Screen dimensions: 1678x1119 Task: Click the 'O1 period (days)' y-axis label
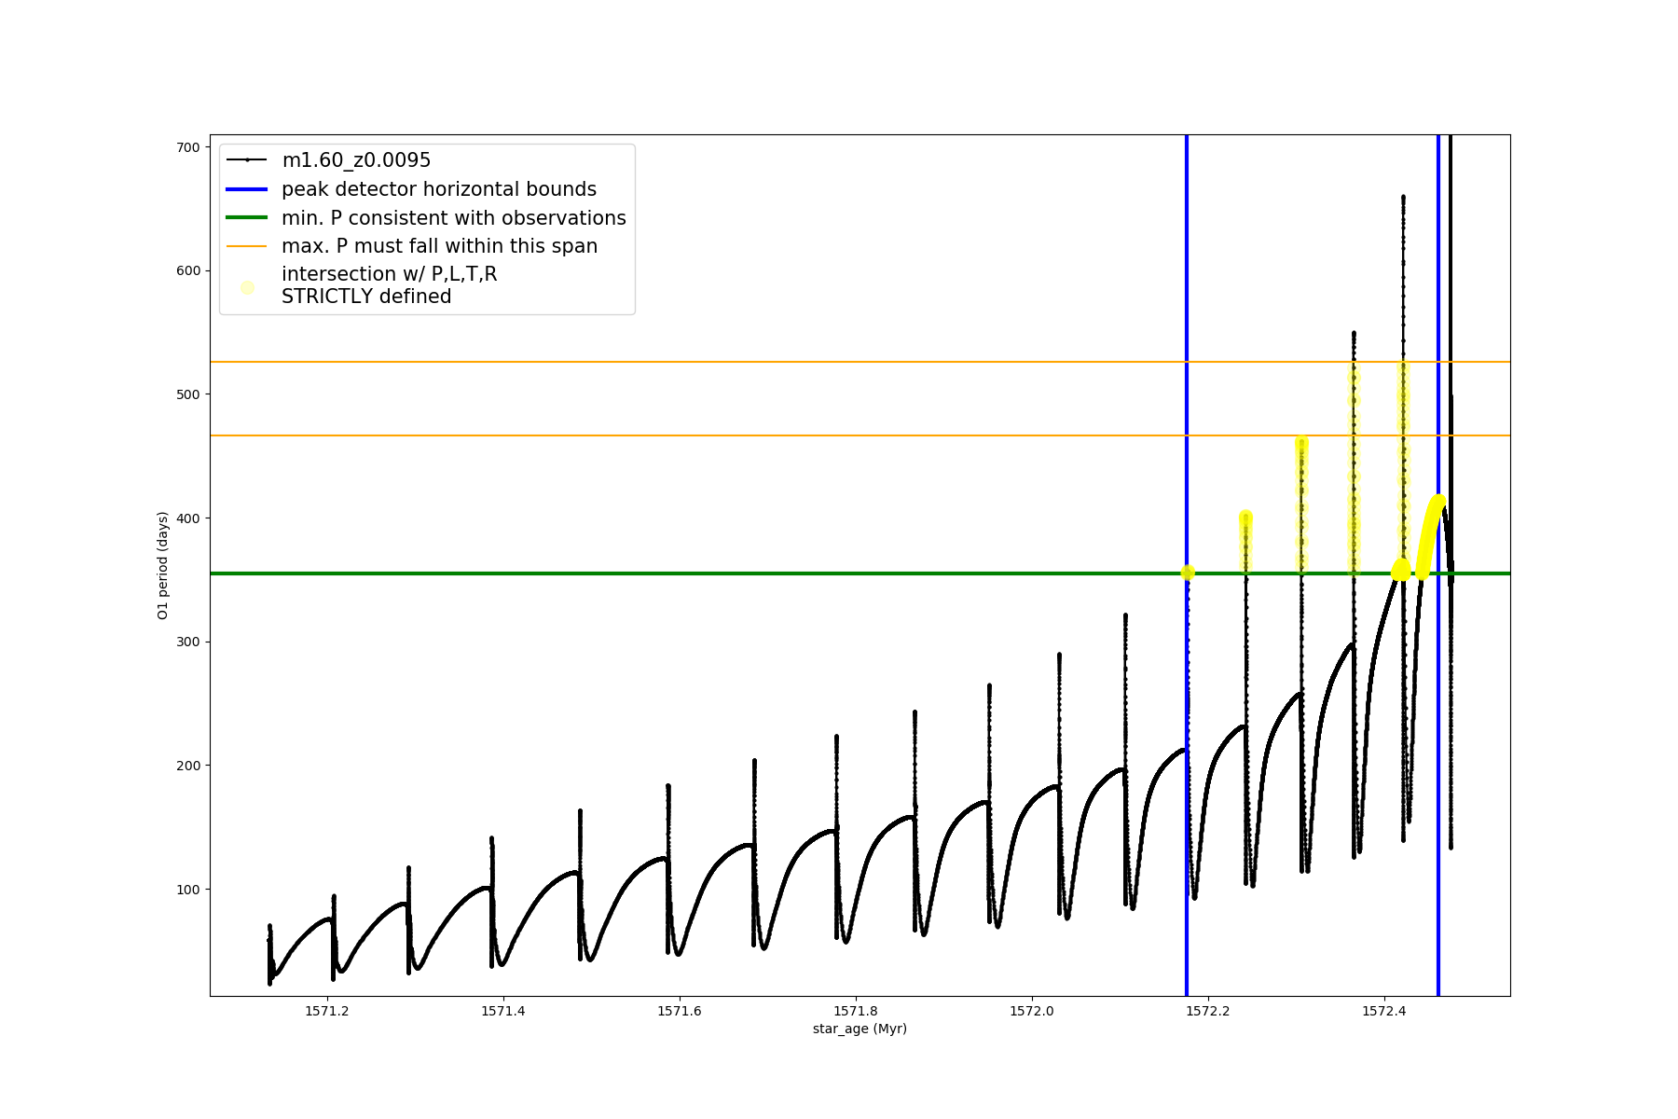point(163,565)
